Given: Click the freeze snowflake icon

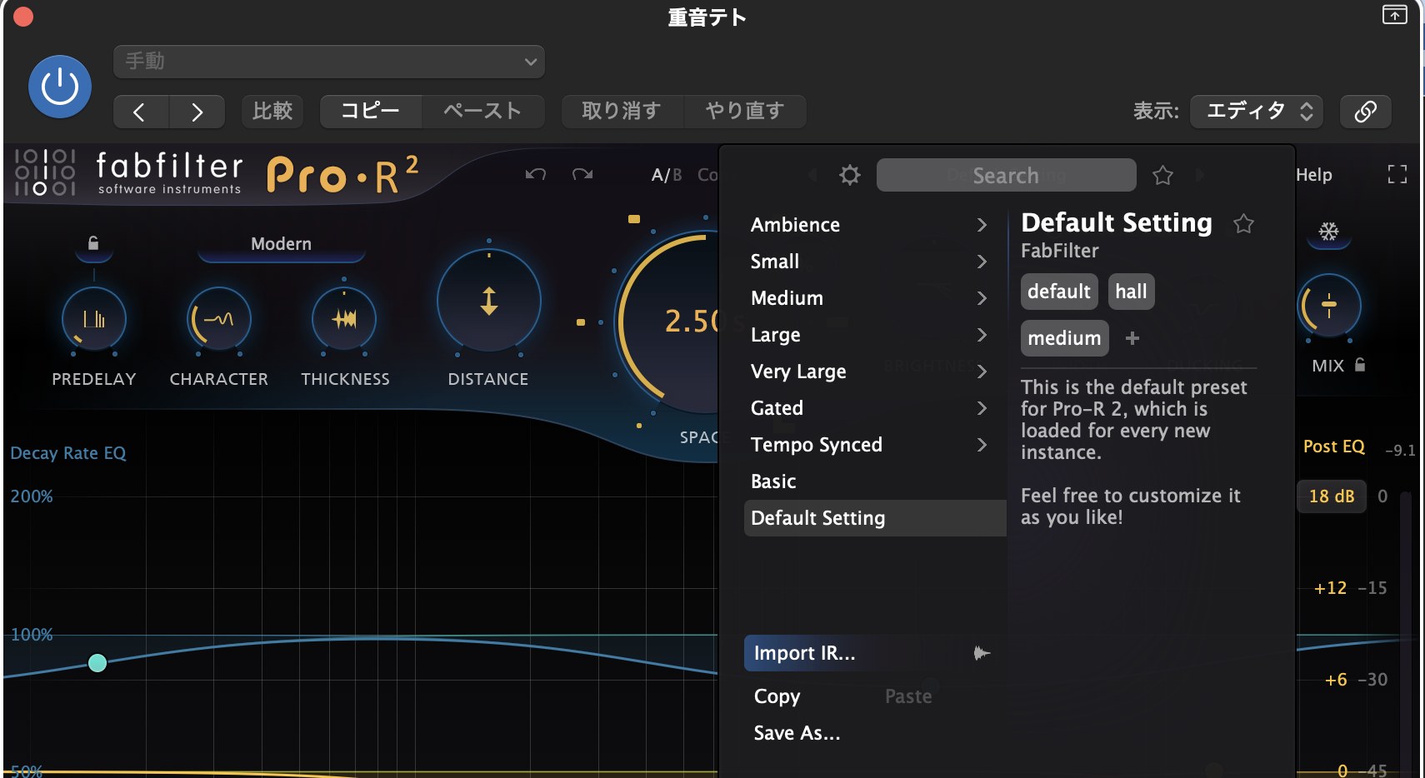Looking at the screenshot, I should 1329,232.
